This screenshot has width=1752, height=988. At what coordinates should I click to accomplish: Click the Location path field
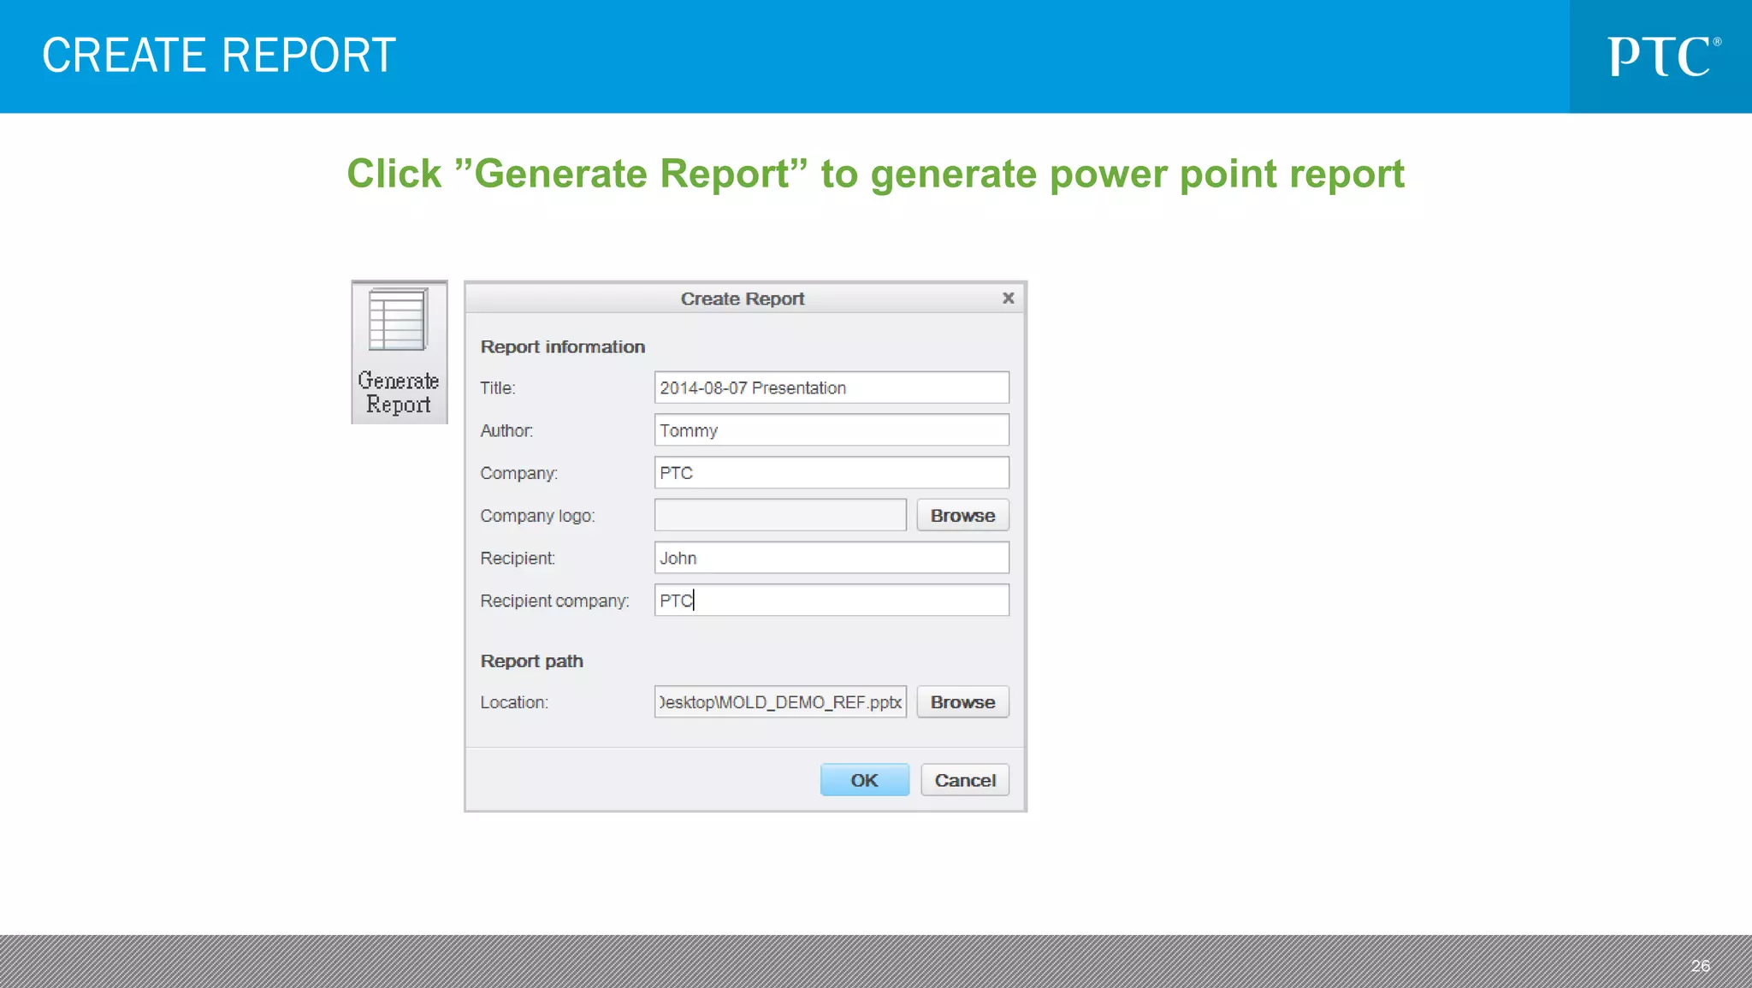point(780,701)
